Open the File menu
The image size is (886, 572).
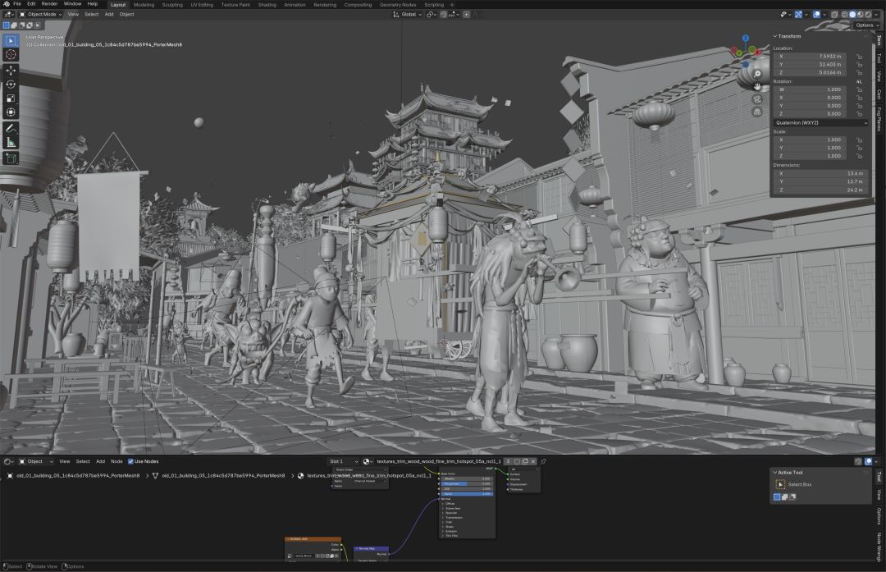point(17,4)
